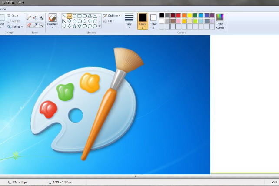Pick the pink color swatch
The image size is (279, 186).
(179, 21)
